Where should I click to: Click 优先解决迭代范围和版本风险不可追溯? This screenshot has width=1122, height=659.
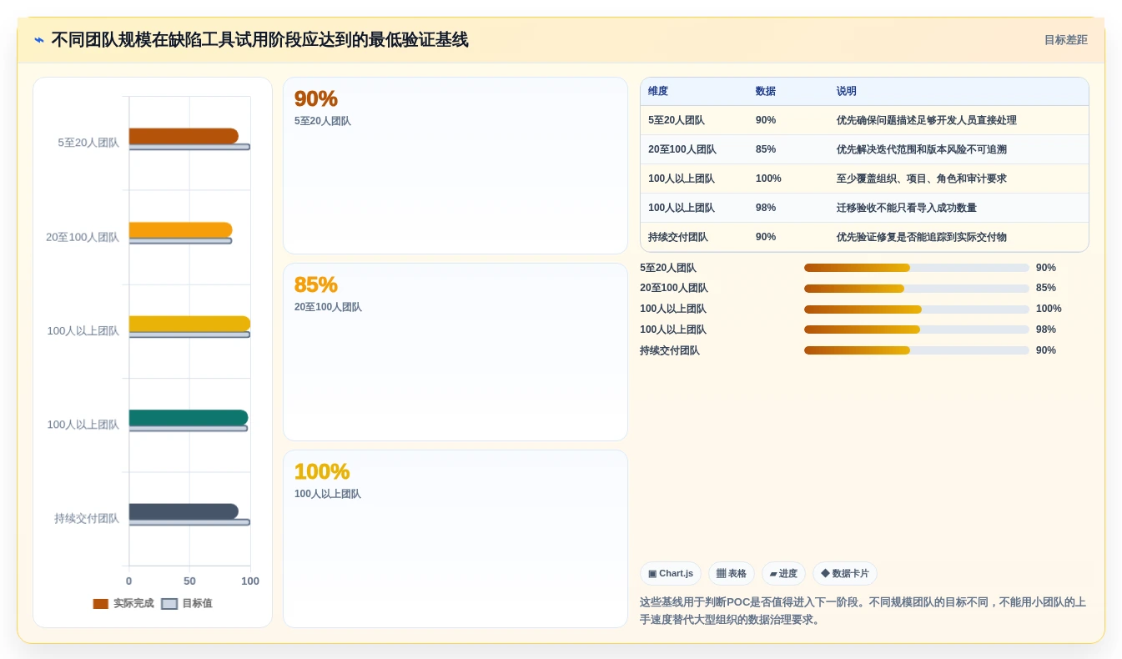coord(922,149)
